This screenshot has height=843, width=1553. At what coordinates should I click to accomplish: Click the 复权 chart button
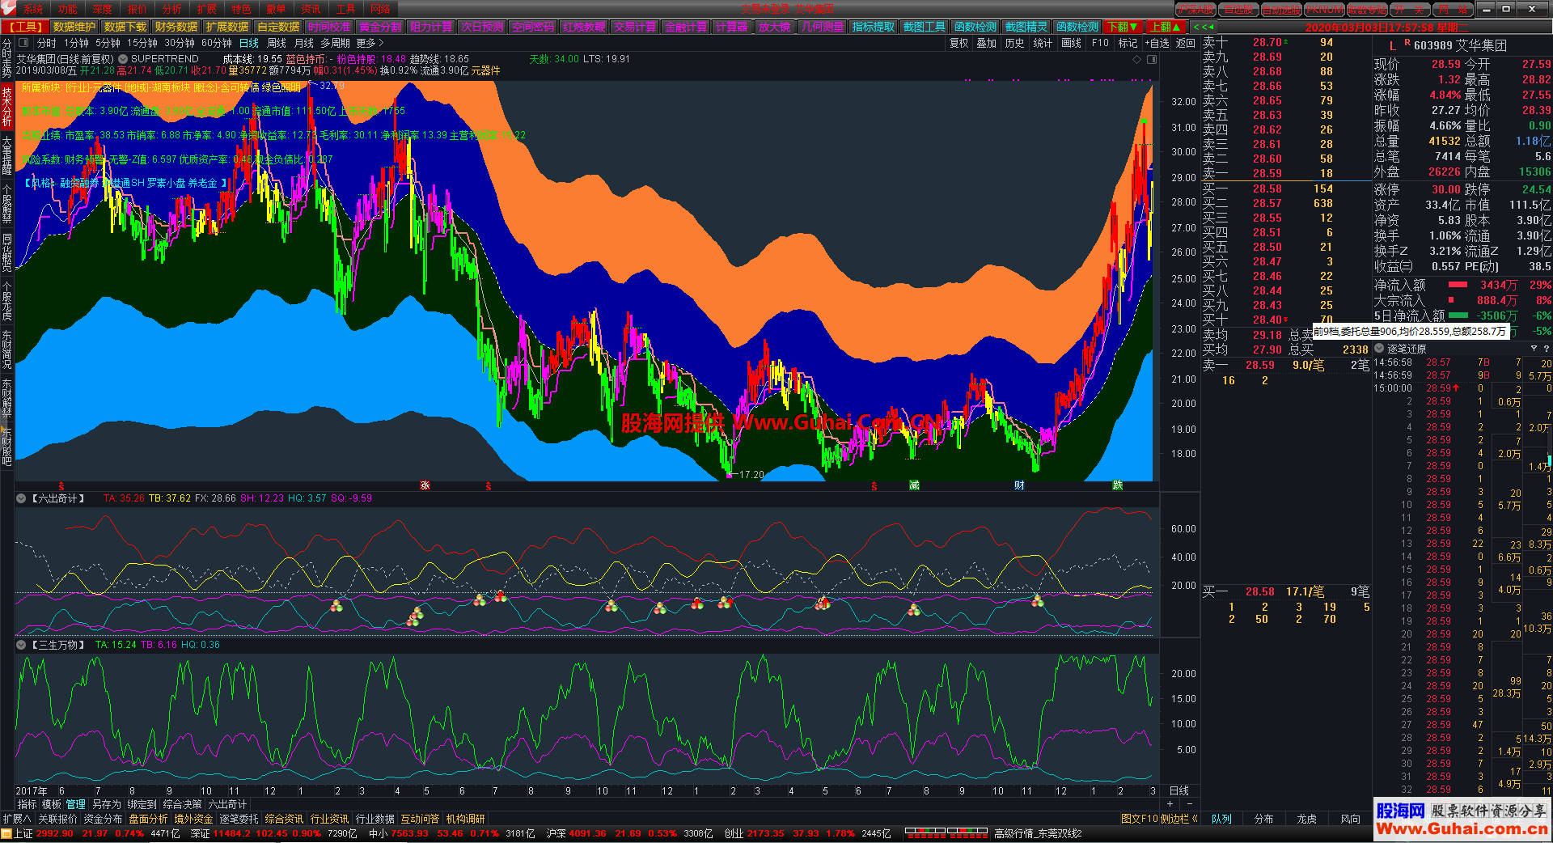958,43
